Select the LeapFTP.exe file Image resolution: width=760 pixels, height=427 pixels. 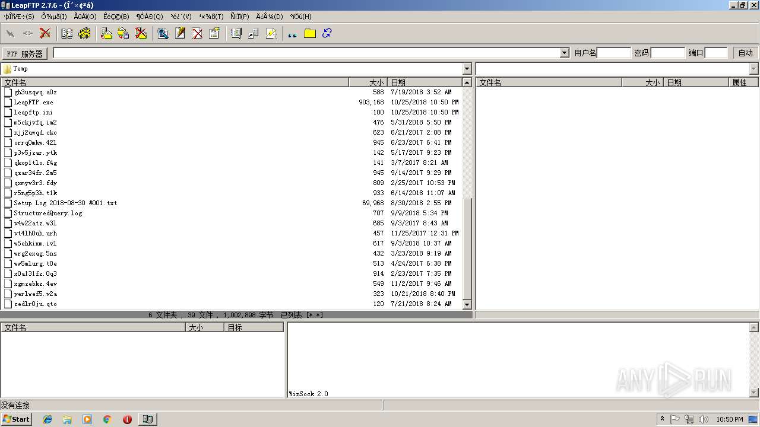tap(33, 102)
